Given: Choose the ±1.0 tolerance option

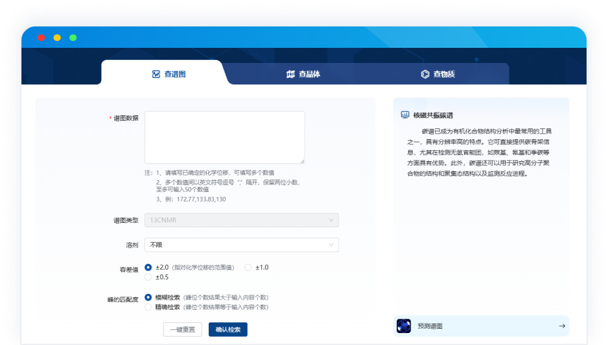Looking at the screenshot, I should click(248, 268).
